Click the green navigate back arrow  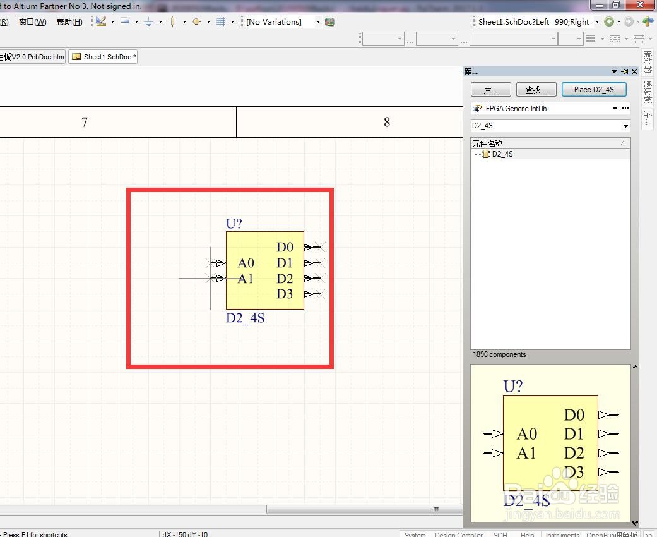pos(609,22)
